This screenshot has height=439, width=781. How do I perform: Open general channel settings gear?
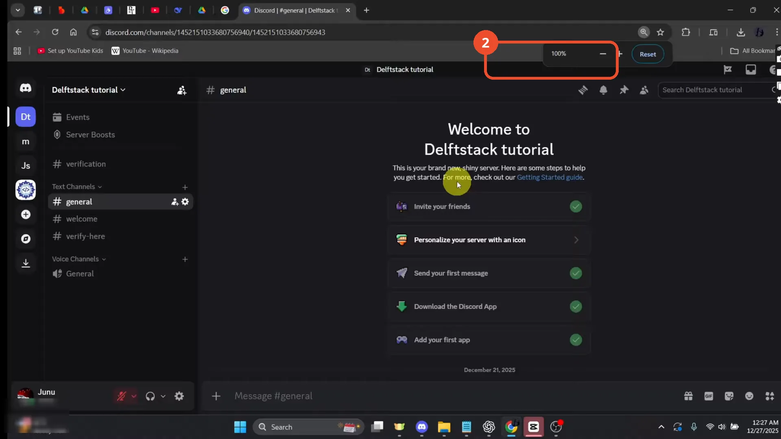pyautogui.click(x=185, y=202)
